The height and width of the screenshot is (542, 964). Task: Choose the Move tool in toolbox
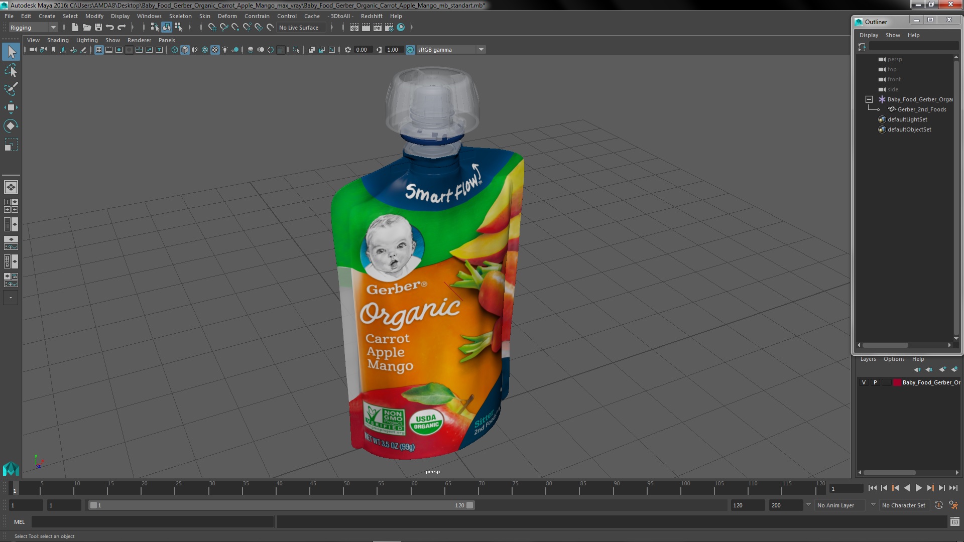pyautogui.click(x=11, y=107)
